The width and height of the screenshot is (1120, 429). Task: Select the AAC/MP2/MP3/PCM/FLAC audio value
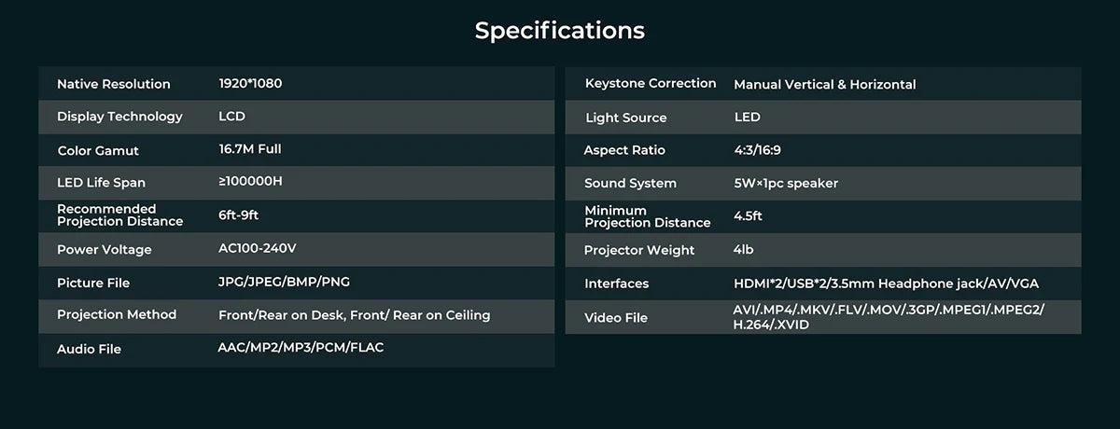(301, 348)
